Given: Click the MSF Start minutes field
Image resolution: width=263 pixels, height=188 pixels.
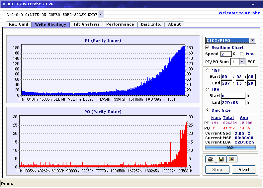Looking at the screenshot, I should click(226, 77).
